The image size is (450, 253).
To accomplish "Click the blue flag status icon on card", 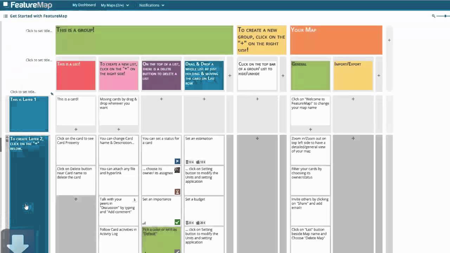I will 177,161.
